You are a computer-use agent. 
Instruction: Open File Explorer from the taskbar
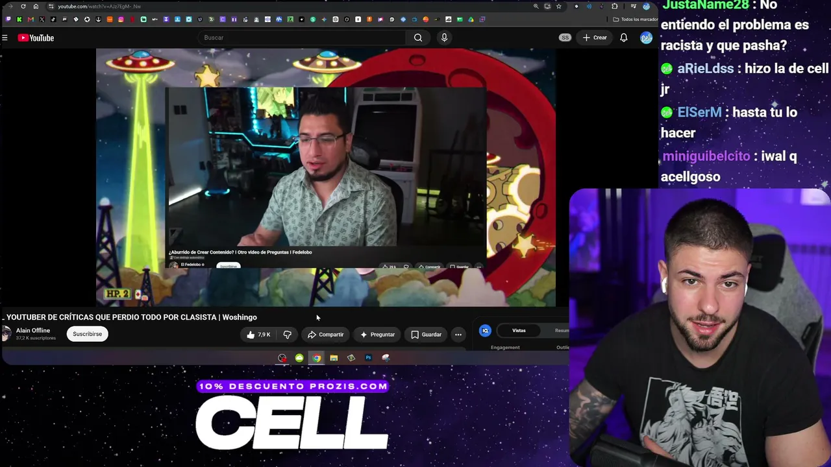334,358
